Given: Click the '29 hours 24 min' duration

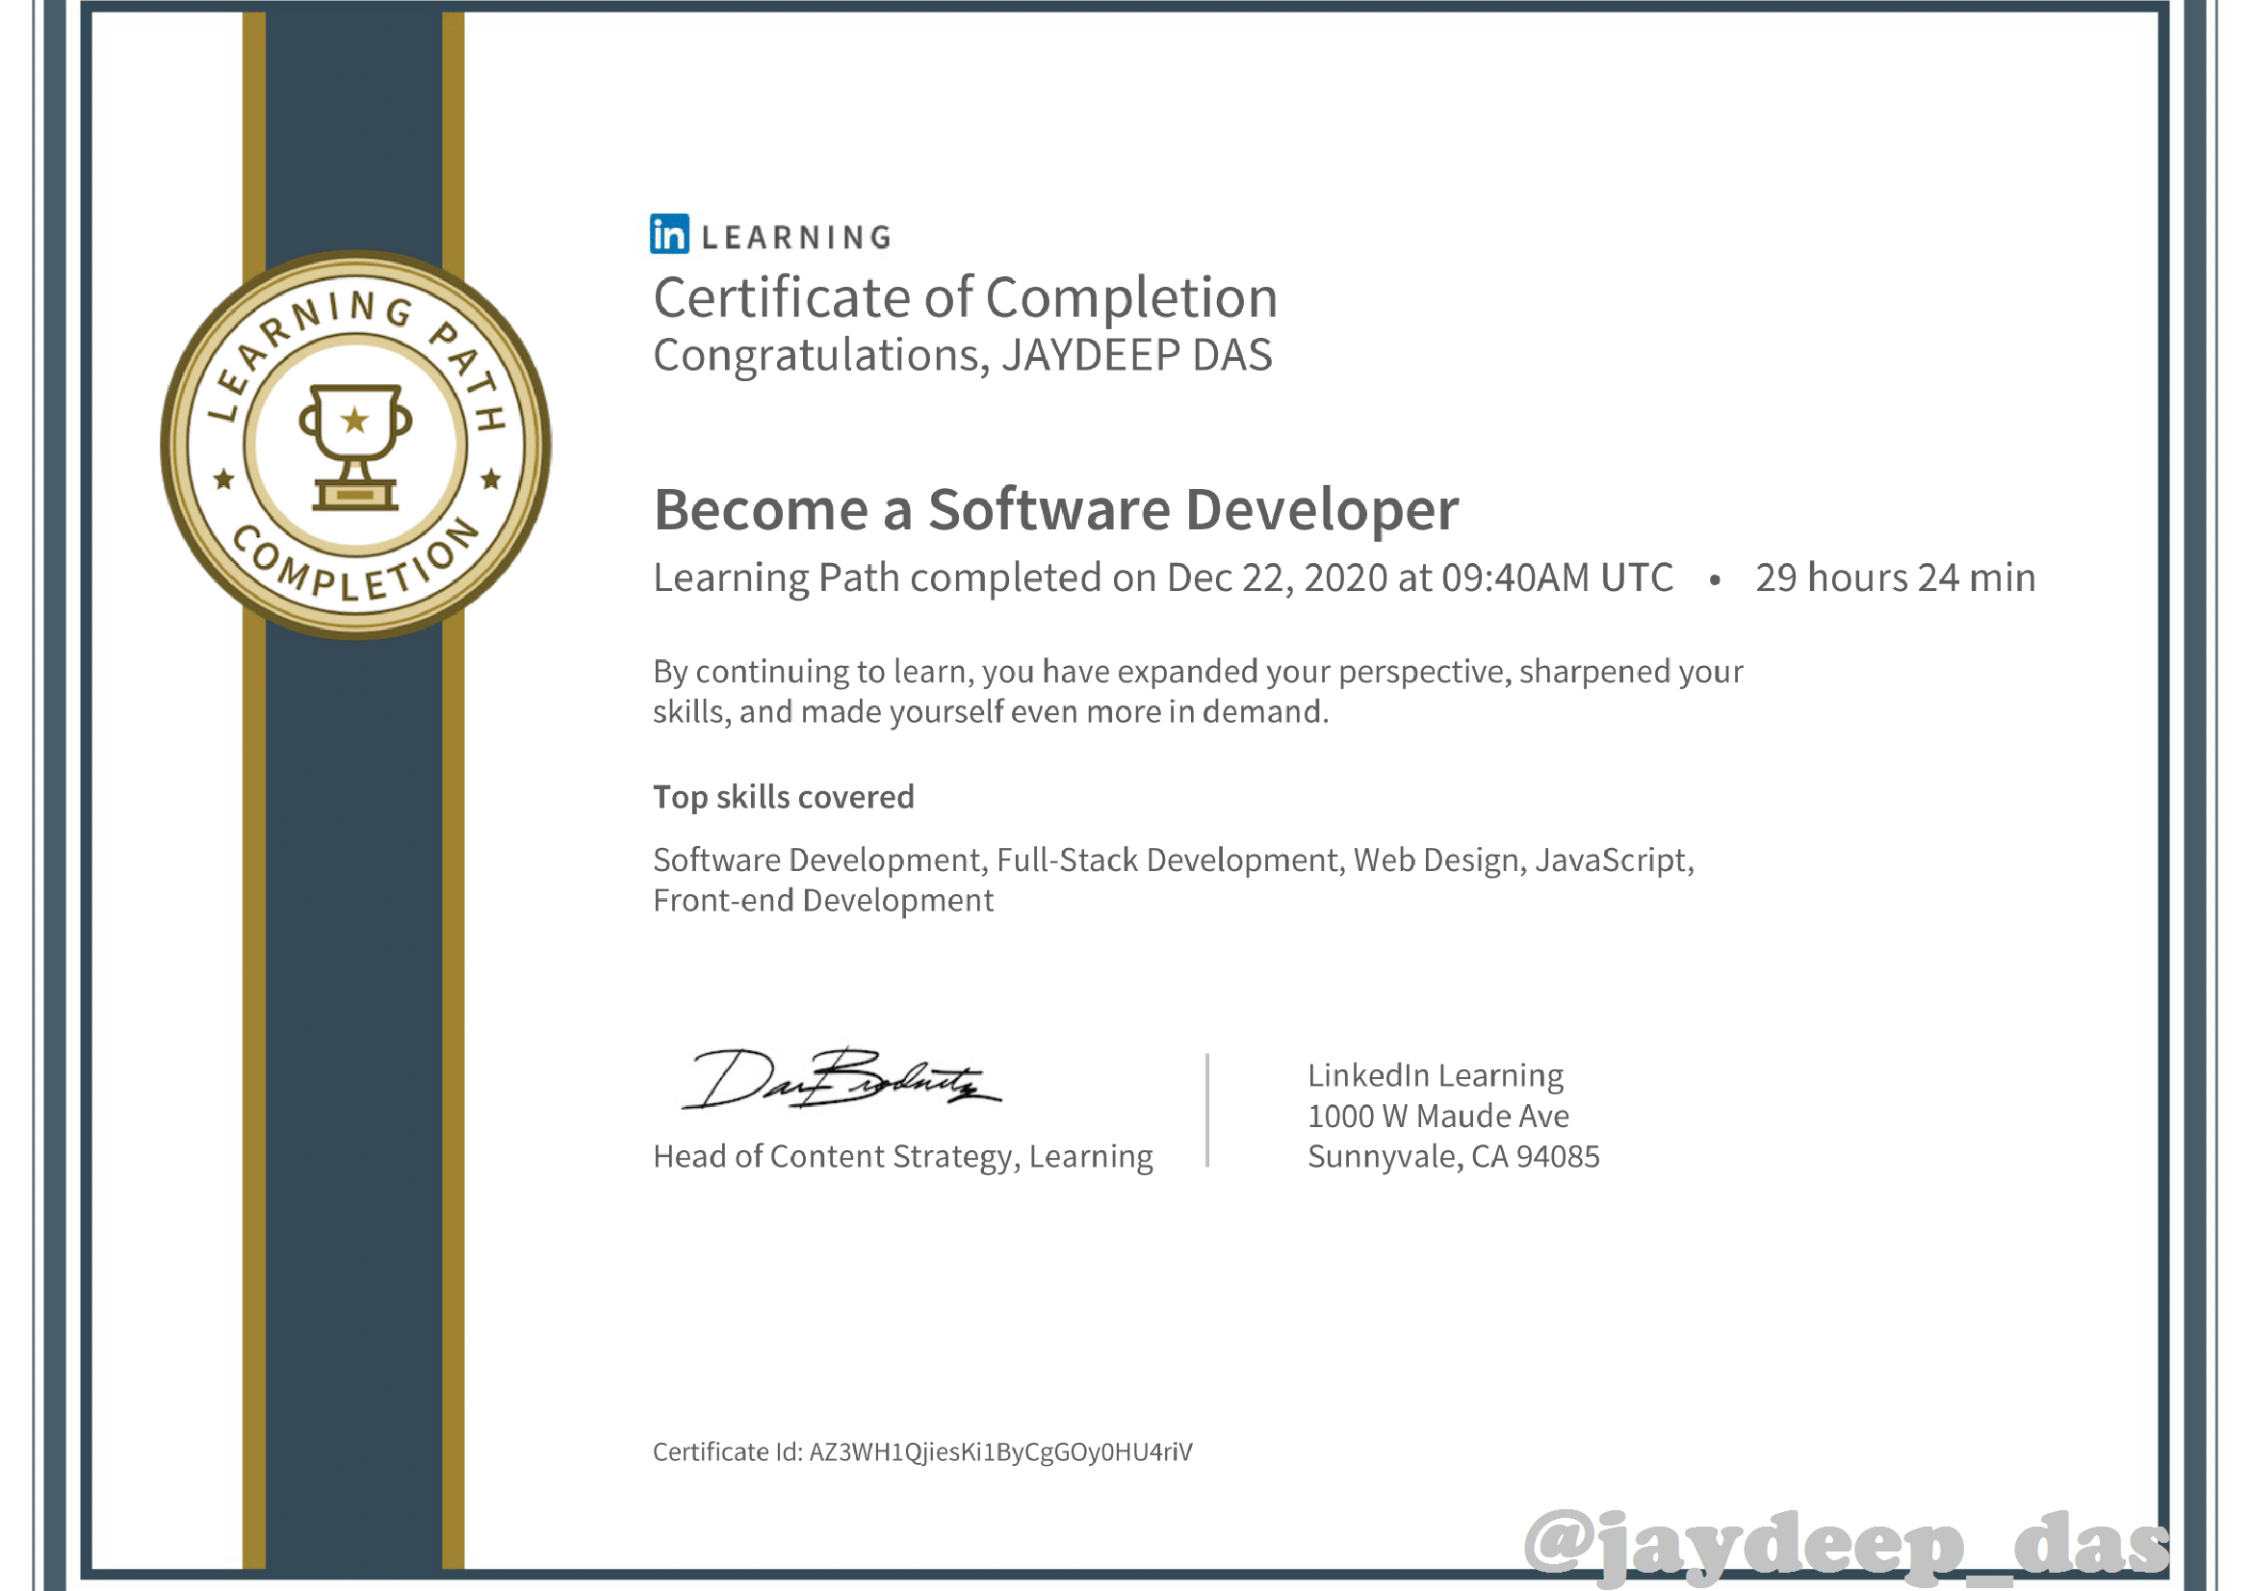Looking at the screenshot, I should [1895, 578].
